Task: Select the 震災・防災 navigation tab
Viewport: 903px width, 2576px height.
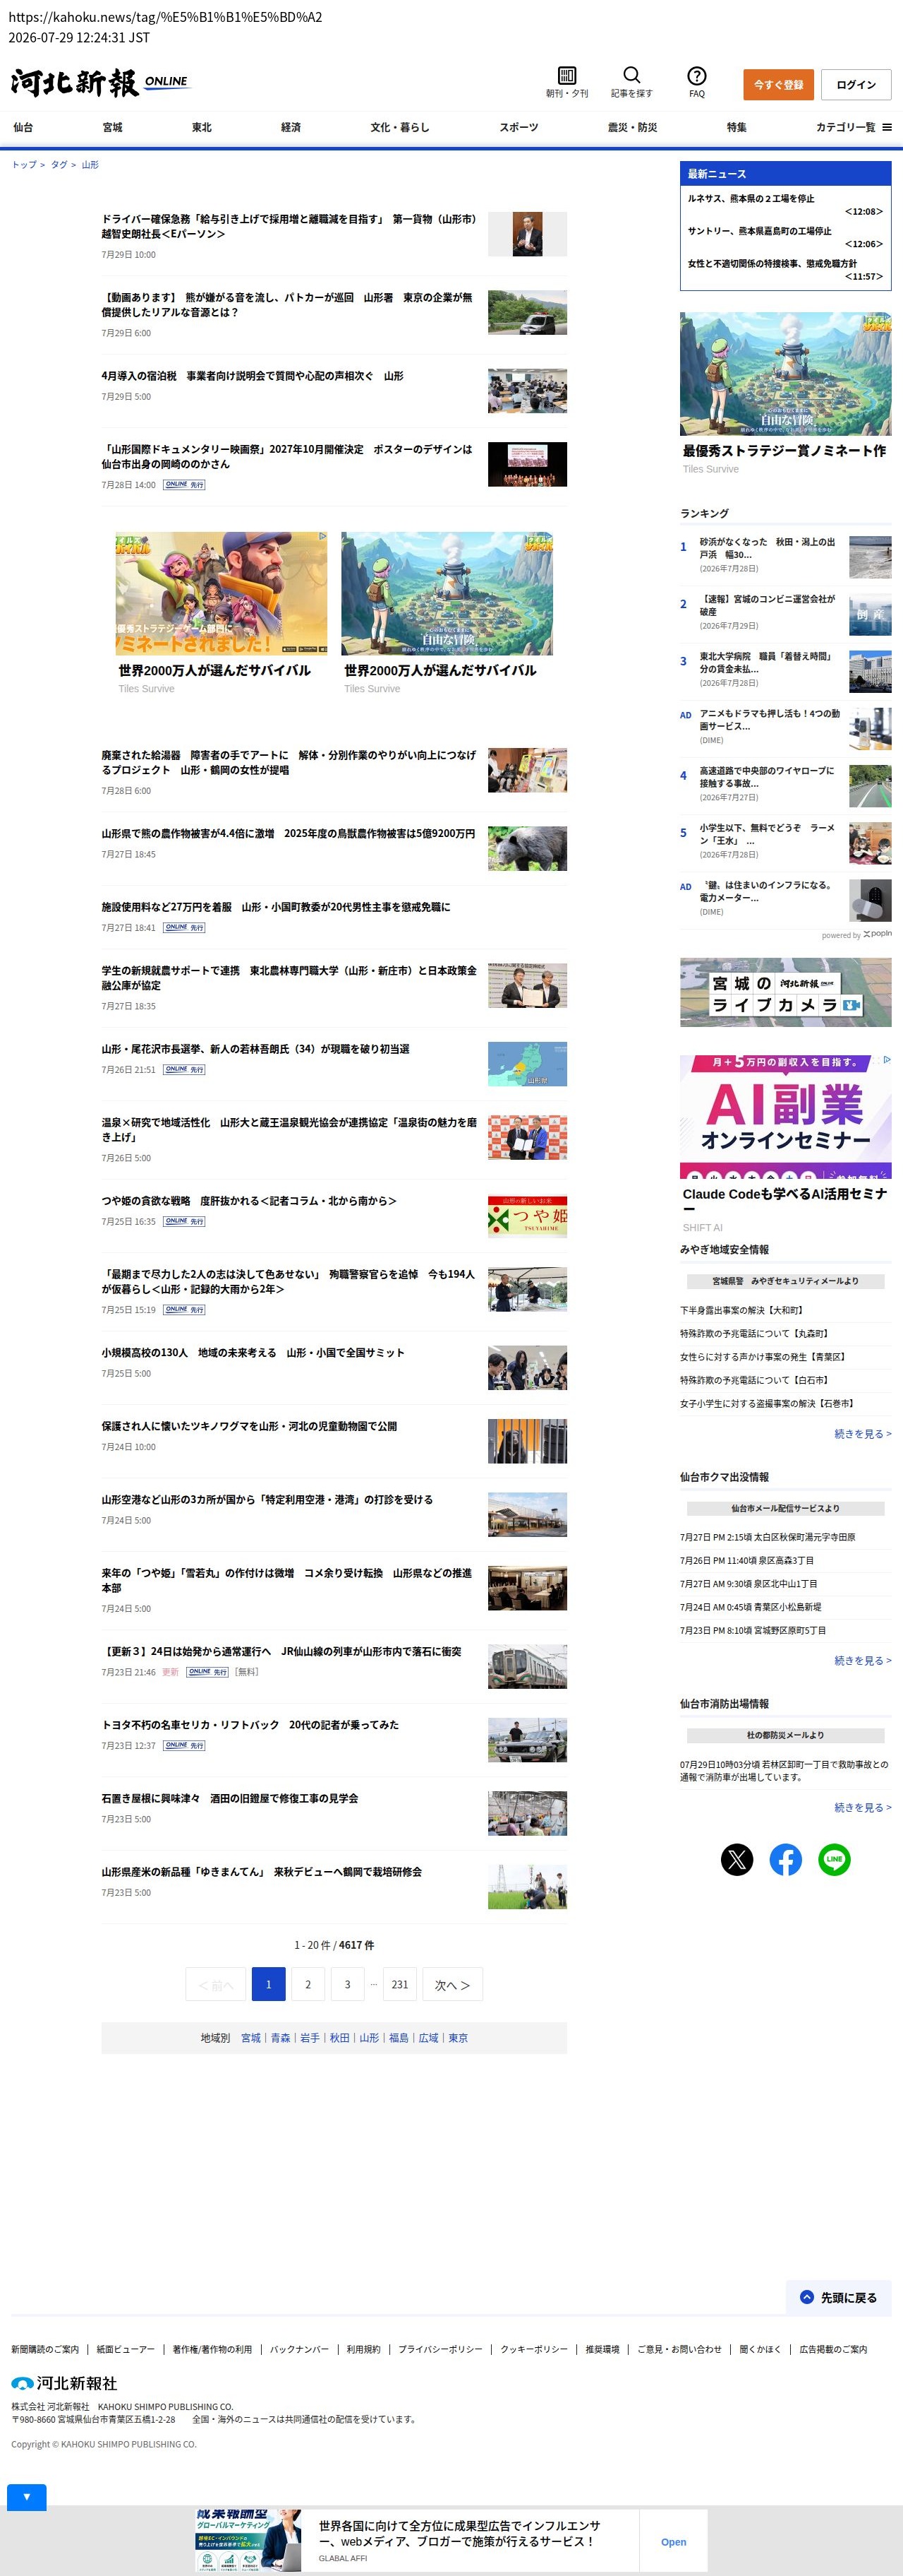Action: point(632,127)
